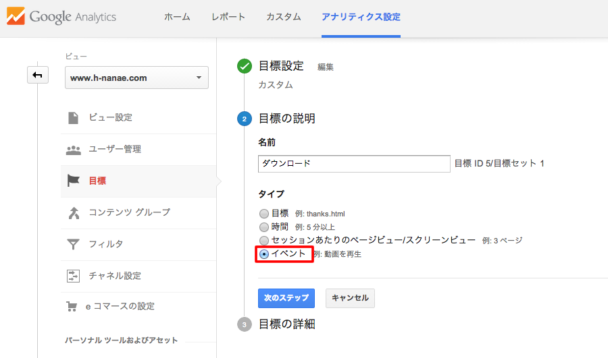The width and height of the screenshot is (608, 358).
Task: Click the merge icon for コンテンツ グループ
Action: (x=74, y=213)
